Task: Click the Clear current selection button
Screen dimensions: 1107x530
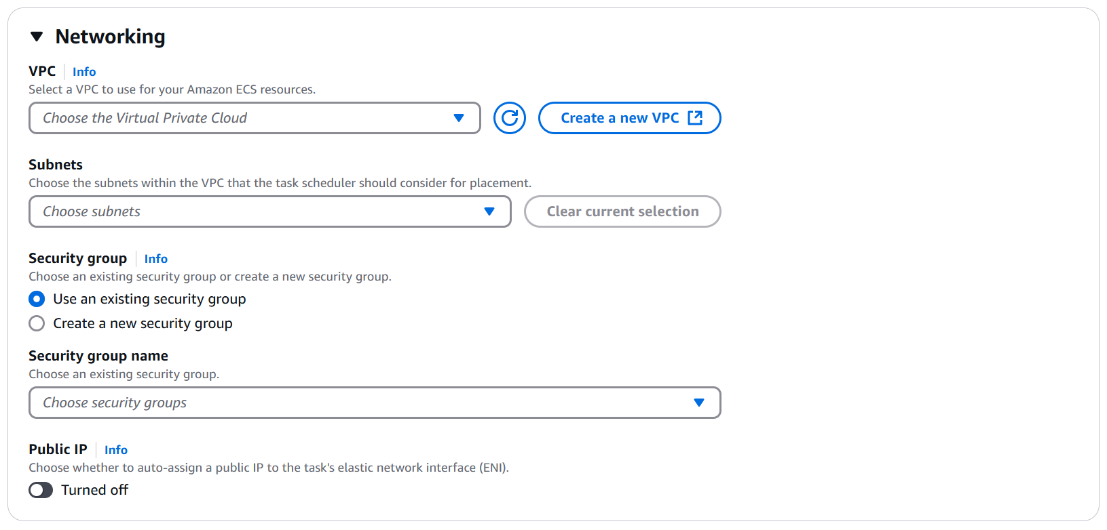Action: 622,211
